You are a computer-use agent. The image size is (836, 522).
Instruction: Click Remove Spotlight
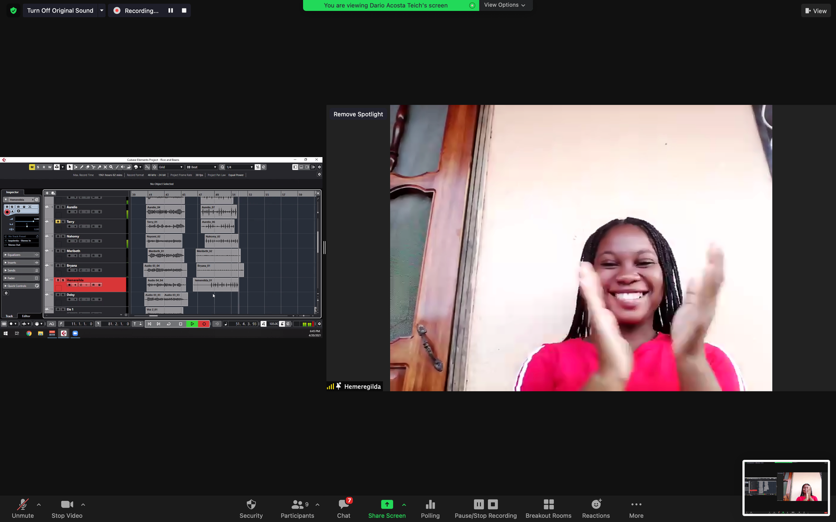358,114
